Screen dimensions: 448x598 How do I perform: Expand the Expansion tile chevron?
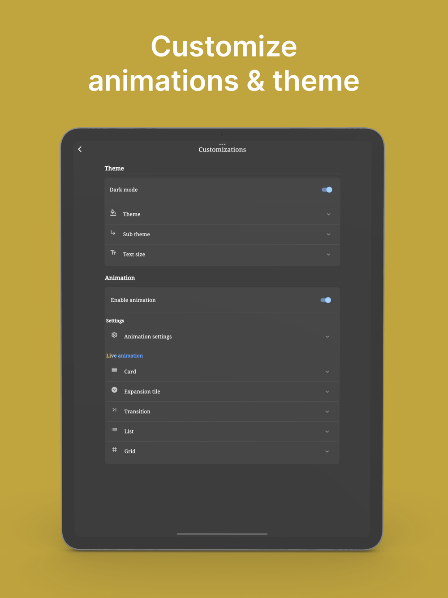tap(327, 392)
